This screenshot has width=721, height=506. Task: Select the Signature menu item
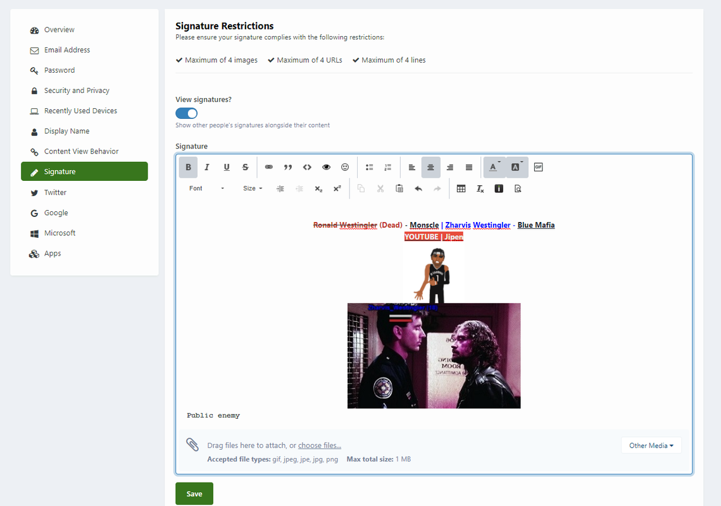(x=84, y=171)
